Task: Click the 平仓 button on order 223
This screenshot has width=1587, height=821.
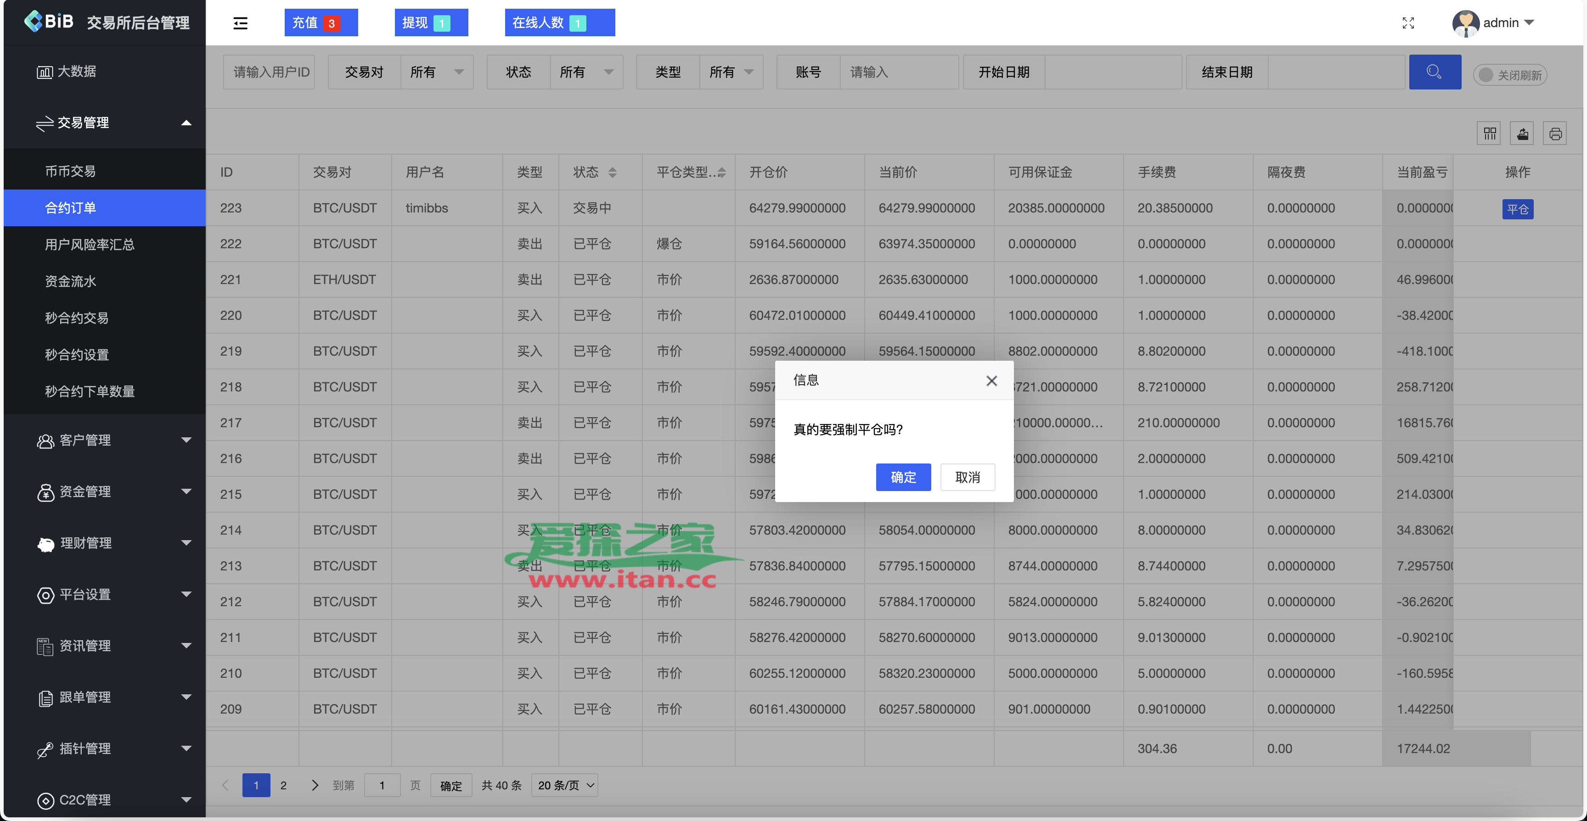Action: click(x=1518, y=209)
